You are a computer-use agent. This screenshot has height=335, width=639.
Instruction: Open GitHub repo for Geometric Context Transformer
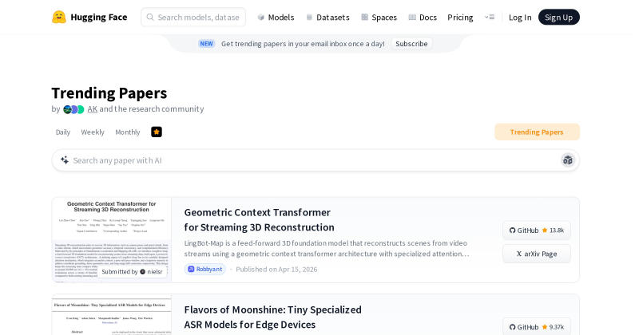click(536, 231)
